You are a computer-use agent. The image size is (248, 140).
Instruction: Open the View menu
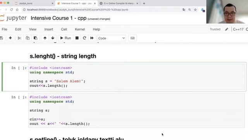[33, 30]
